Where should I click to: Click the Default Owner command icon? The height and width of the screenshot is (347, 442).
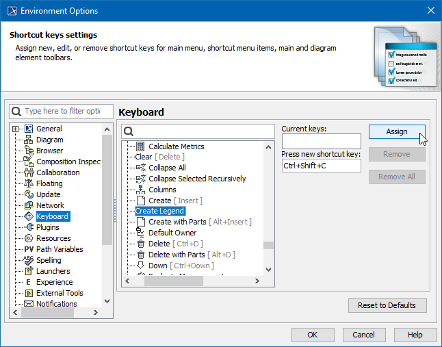(x=140, y=233)
